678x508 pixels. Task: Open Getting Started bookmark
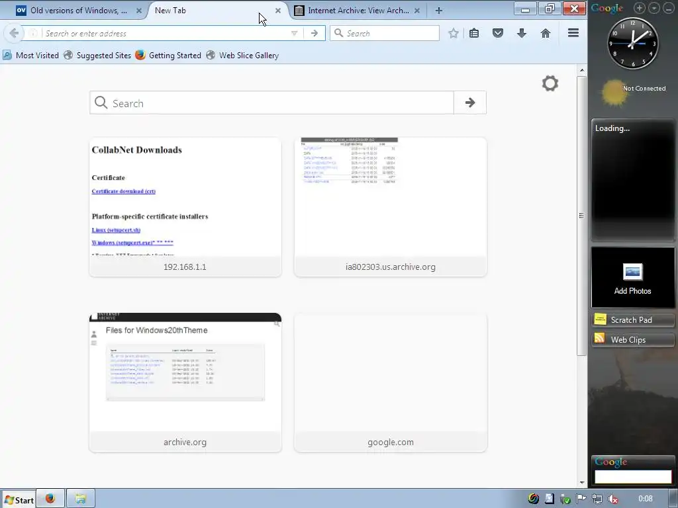click(x=168, y=56)
